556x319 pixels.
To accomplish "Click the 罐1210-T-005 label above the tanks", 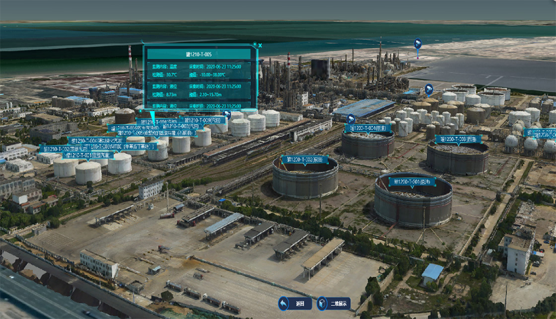I will [x=157, y=133].
